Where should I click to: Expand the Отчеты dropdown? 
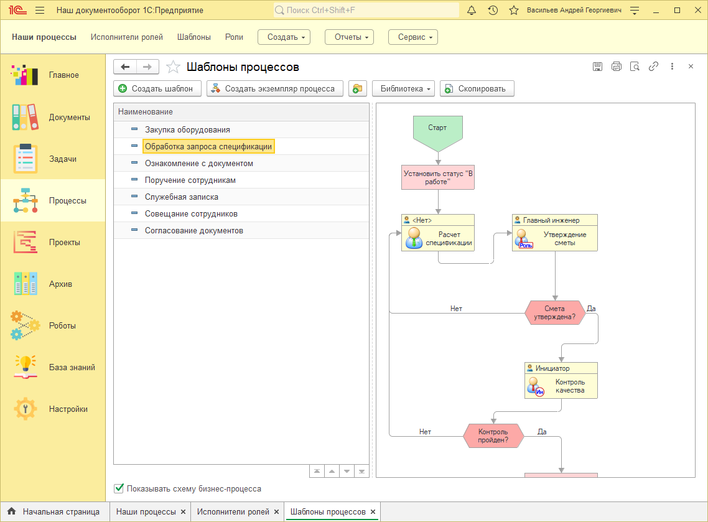350,37
